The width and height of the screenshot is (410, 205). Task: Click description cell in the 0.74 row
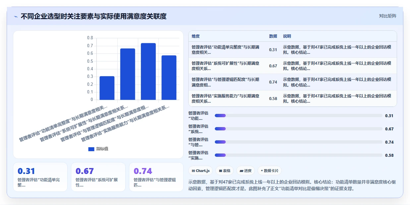coord(338,82)
